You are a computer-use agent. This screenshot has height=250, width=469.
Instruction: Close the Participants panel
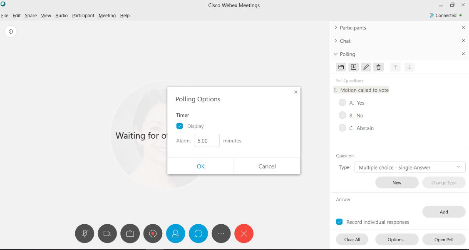tap(463, 27)
